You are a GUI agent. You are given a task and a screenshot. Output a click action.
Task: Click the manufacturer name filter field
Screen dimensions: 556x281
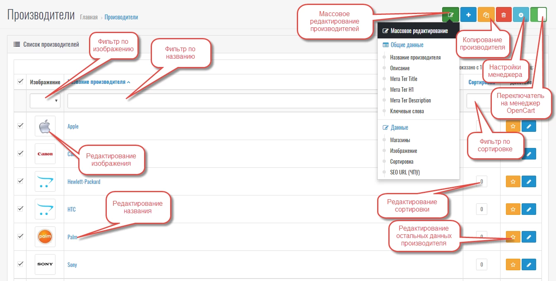point(222,101)
